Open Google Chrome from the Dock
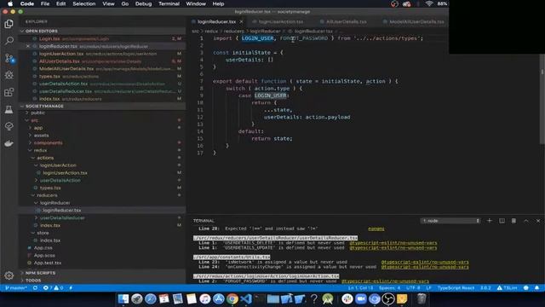The width and height of the screenshot is (545, 307). pos(232,298)
